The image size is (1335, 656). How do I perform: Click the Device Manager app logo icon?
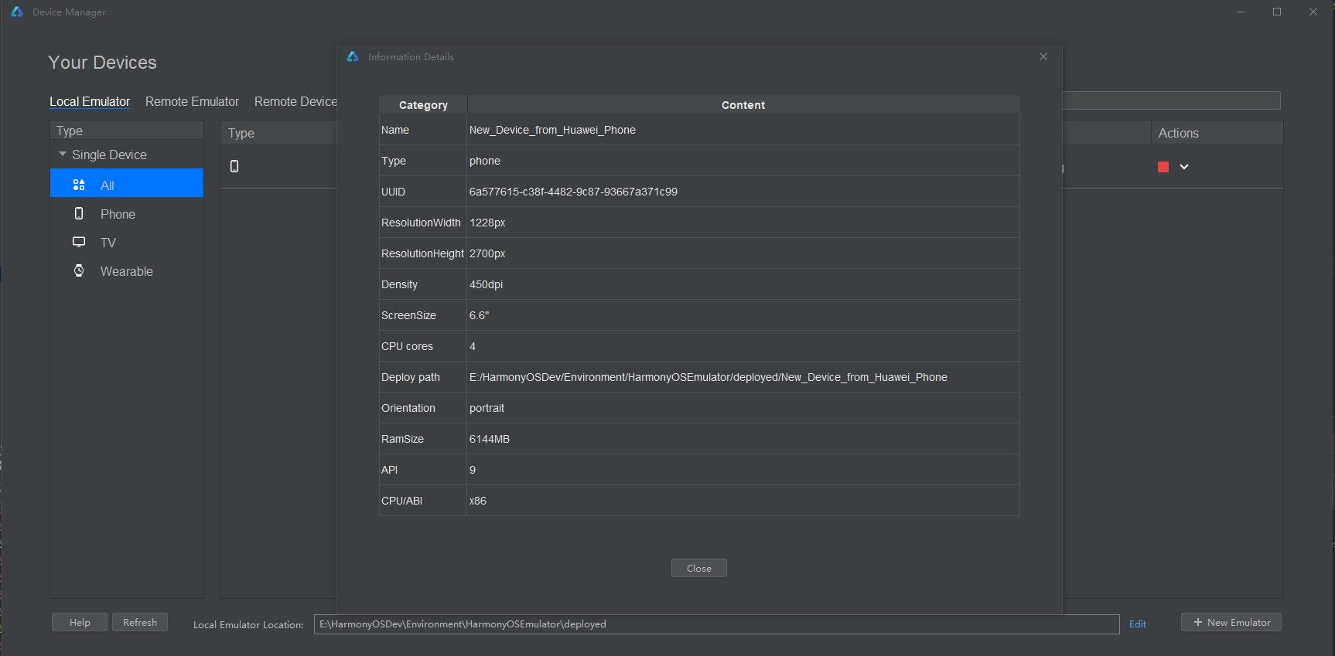click(17, 12)
